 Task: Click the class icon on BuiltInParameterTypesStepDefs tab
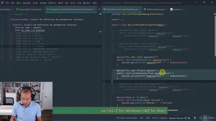coord(104,9)
